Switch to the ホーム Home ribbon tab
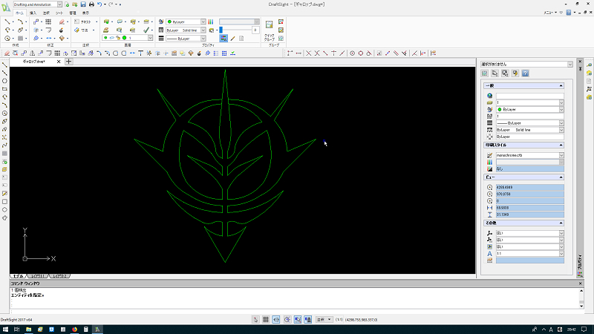The height and width of the screenshot is (334, 594). pyautogui.click(x=19, y=13)
